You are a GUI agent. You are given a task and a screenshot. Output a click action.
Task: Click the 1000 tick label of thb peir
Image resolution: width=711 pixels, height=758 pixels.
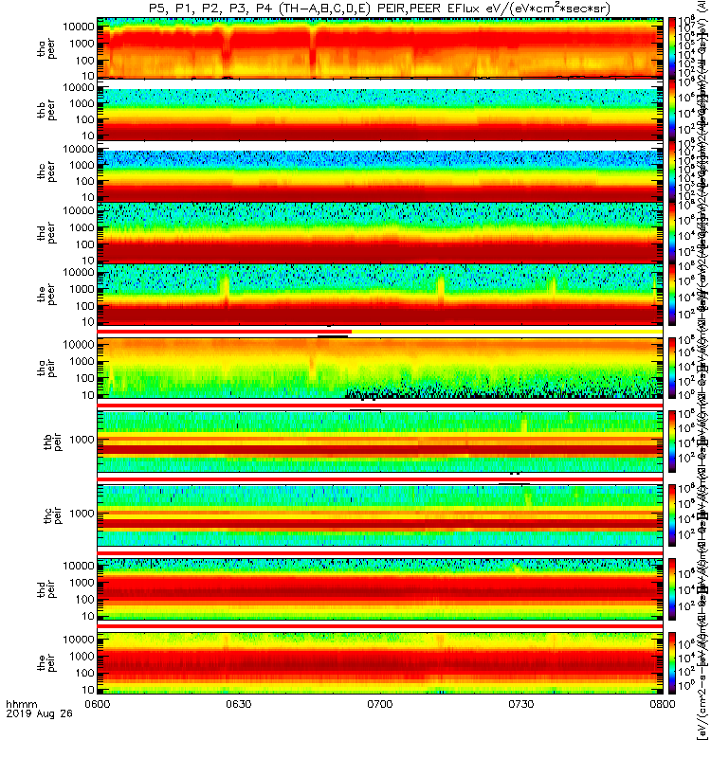pyautogui.click(x=82, y=440)
